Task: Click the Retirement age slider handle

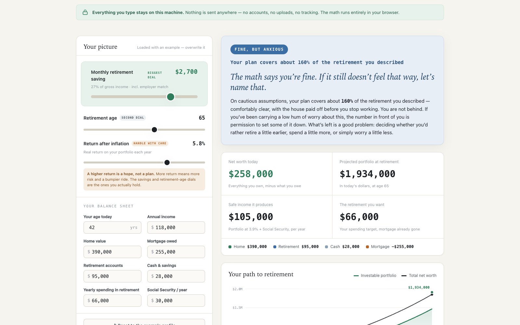Action: tap(154, 130)
